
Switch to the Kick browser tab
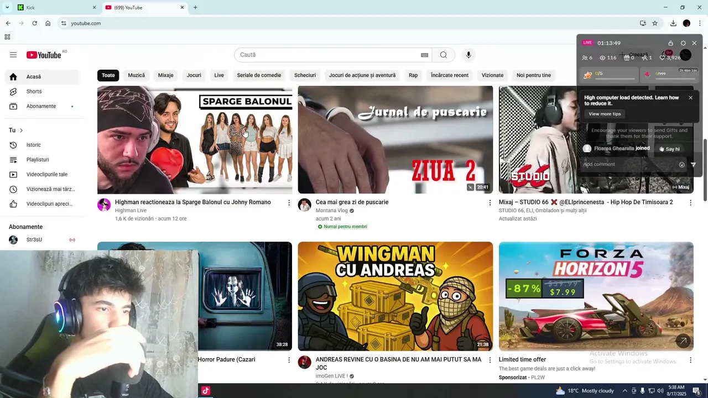[x=55, y=8]
